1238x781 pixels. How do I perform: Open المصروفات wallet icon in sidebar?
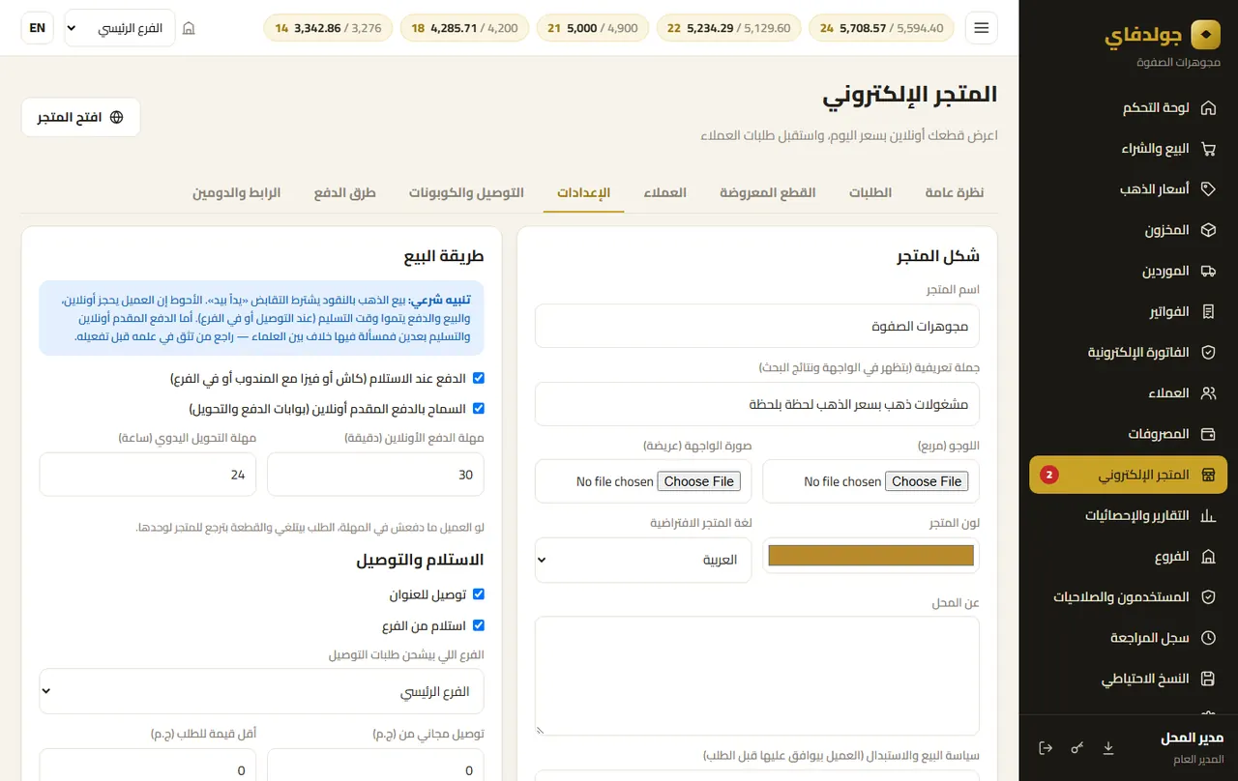[1208, 434]
